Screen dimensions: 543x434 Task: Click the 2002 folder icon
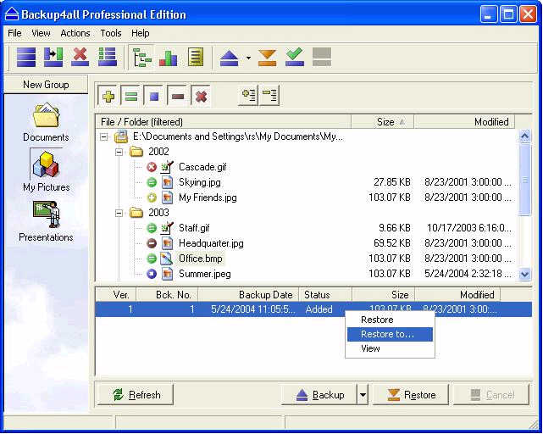point(136,152)
